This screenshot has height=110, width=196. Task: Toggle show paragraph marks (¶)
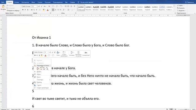(x=74, y=6)
